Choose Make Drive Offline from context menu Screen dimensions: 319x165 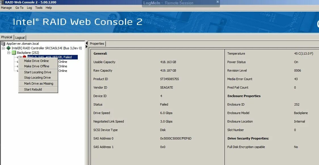coord(38,66)
